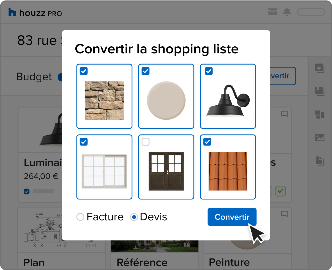Select the Facture radio option
Image resolution: width=332 pixels, height=270 pixels.
coord(80,217)
